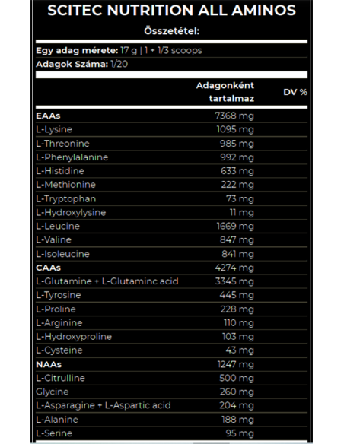
Task: Click the L-Tryptophan row label
Action: pos(66,198)
